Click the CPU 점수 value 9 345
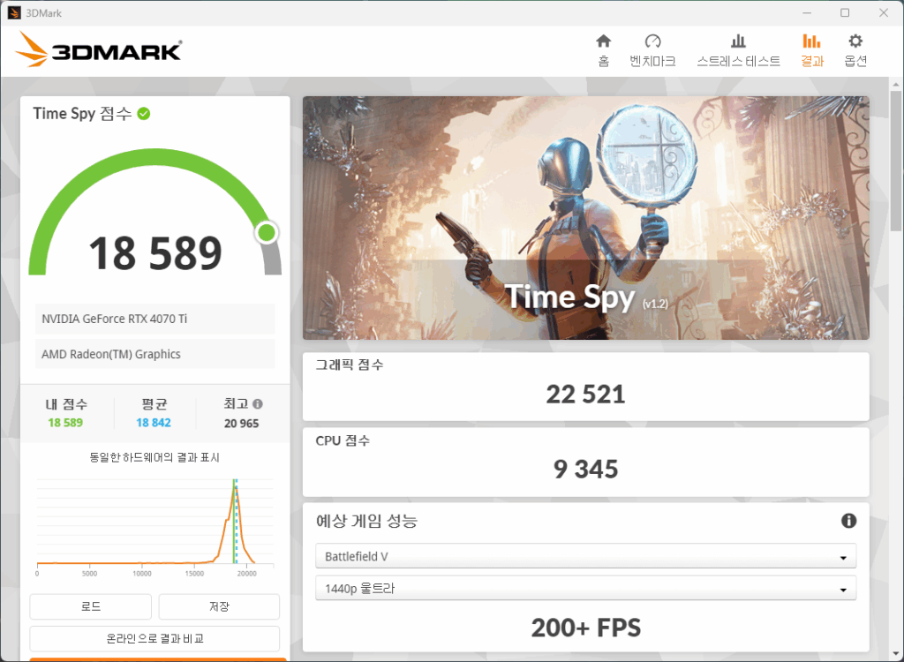Image resolution: width=904 pixels, height=662 pixels. (x=586, y=469)
